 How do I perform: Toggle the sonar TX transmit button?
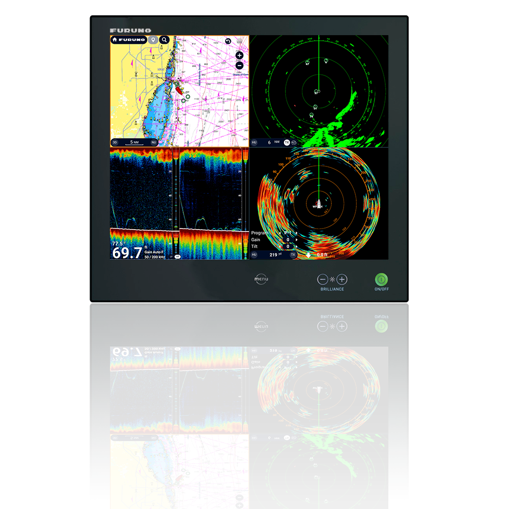click(x=293, y=255)
